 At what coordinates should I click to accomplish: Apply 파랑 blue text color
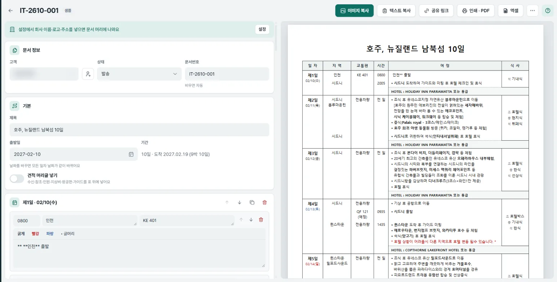[50, 234]
